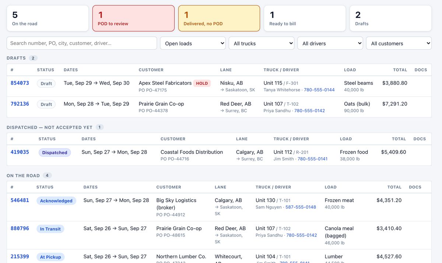Image resolution: width=442 pixels, height=263 pixels.
Task: Click the HOLD badge on Apex Steel Fabricators
Action: pyautogui.click(x=202, y=83)
